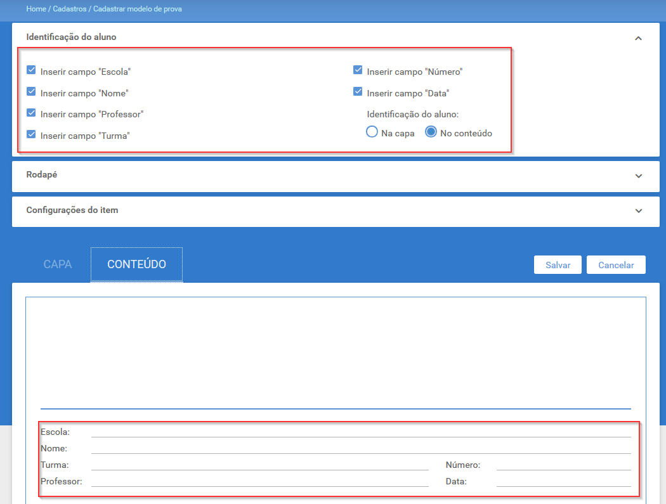Uncheck Inserir campo "Nome" checkbox
The width and height of the screenshot is (666, 504).
[x=31, y=91]
